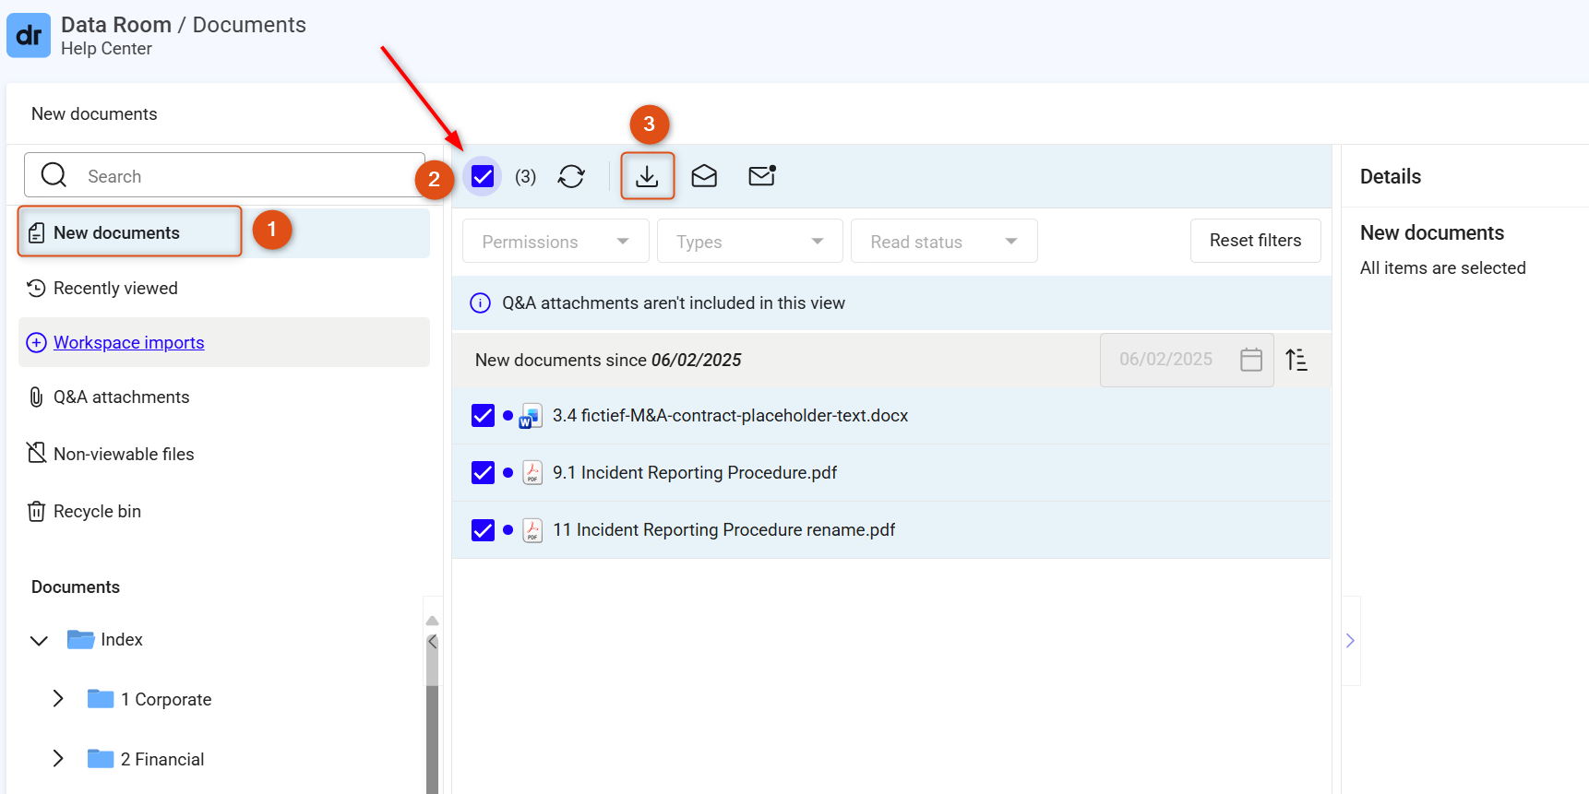This screenshot has height=794, width=1589.
Task: Toggle the select-all checkbox in toolbar
Action: tap(483, 176)
